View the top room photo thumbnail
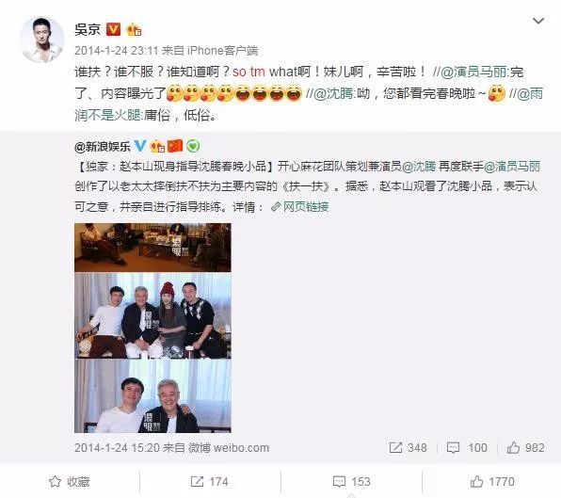This screenshot has width=561, height=498. (x=152, y=248)
